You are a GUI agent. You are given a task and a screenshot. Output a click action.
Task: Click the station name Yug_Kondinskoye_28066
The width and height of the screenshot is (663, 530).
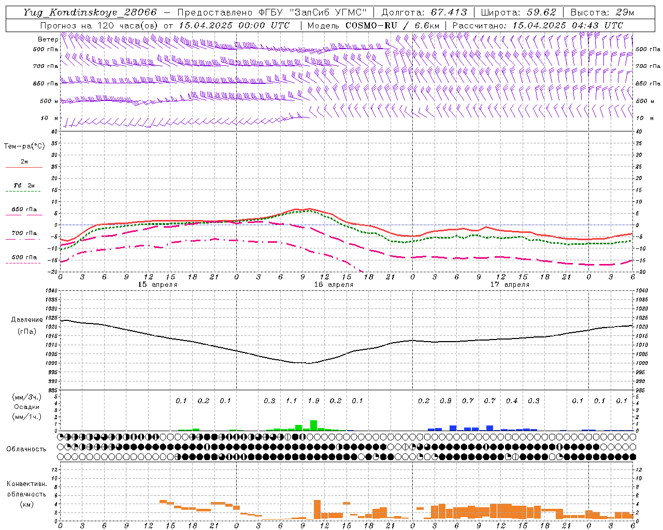coord(90,12)
